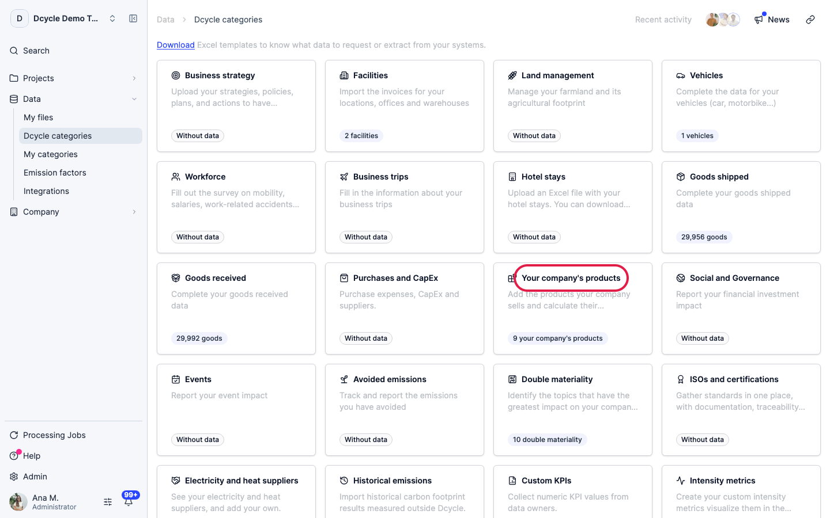The image size is (830, 518).
Task: Click the Facilities building icon
Action: click(x=344, y=75)
